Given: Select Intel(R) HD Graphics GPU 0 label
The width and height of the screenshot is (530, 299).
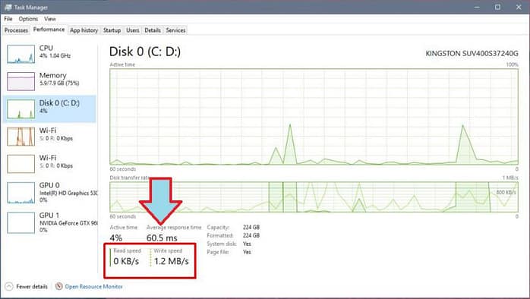Looking at the screenshot, I should pyautogui.click(x=68, y=193).
